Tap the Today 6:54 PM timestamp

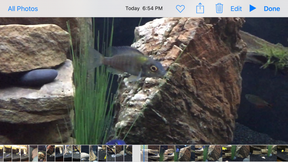point(144,8)
